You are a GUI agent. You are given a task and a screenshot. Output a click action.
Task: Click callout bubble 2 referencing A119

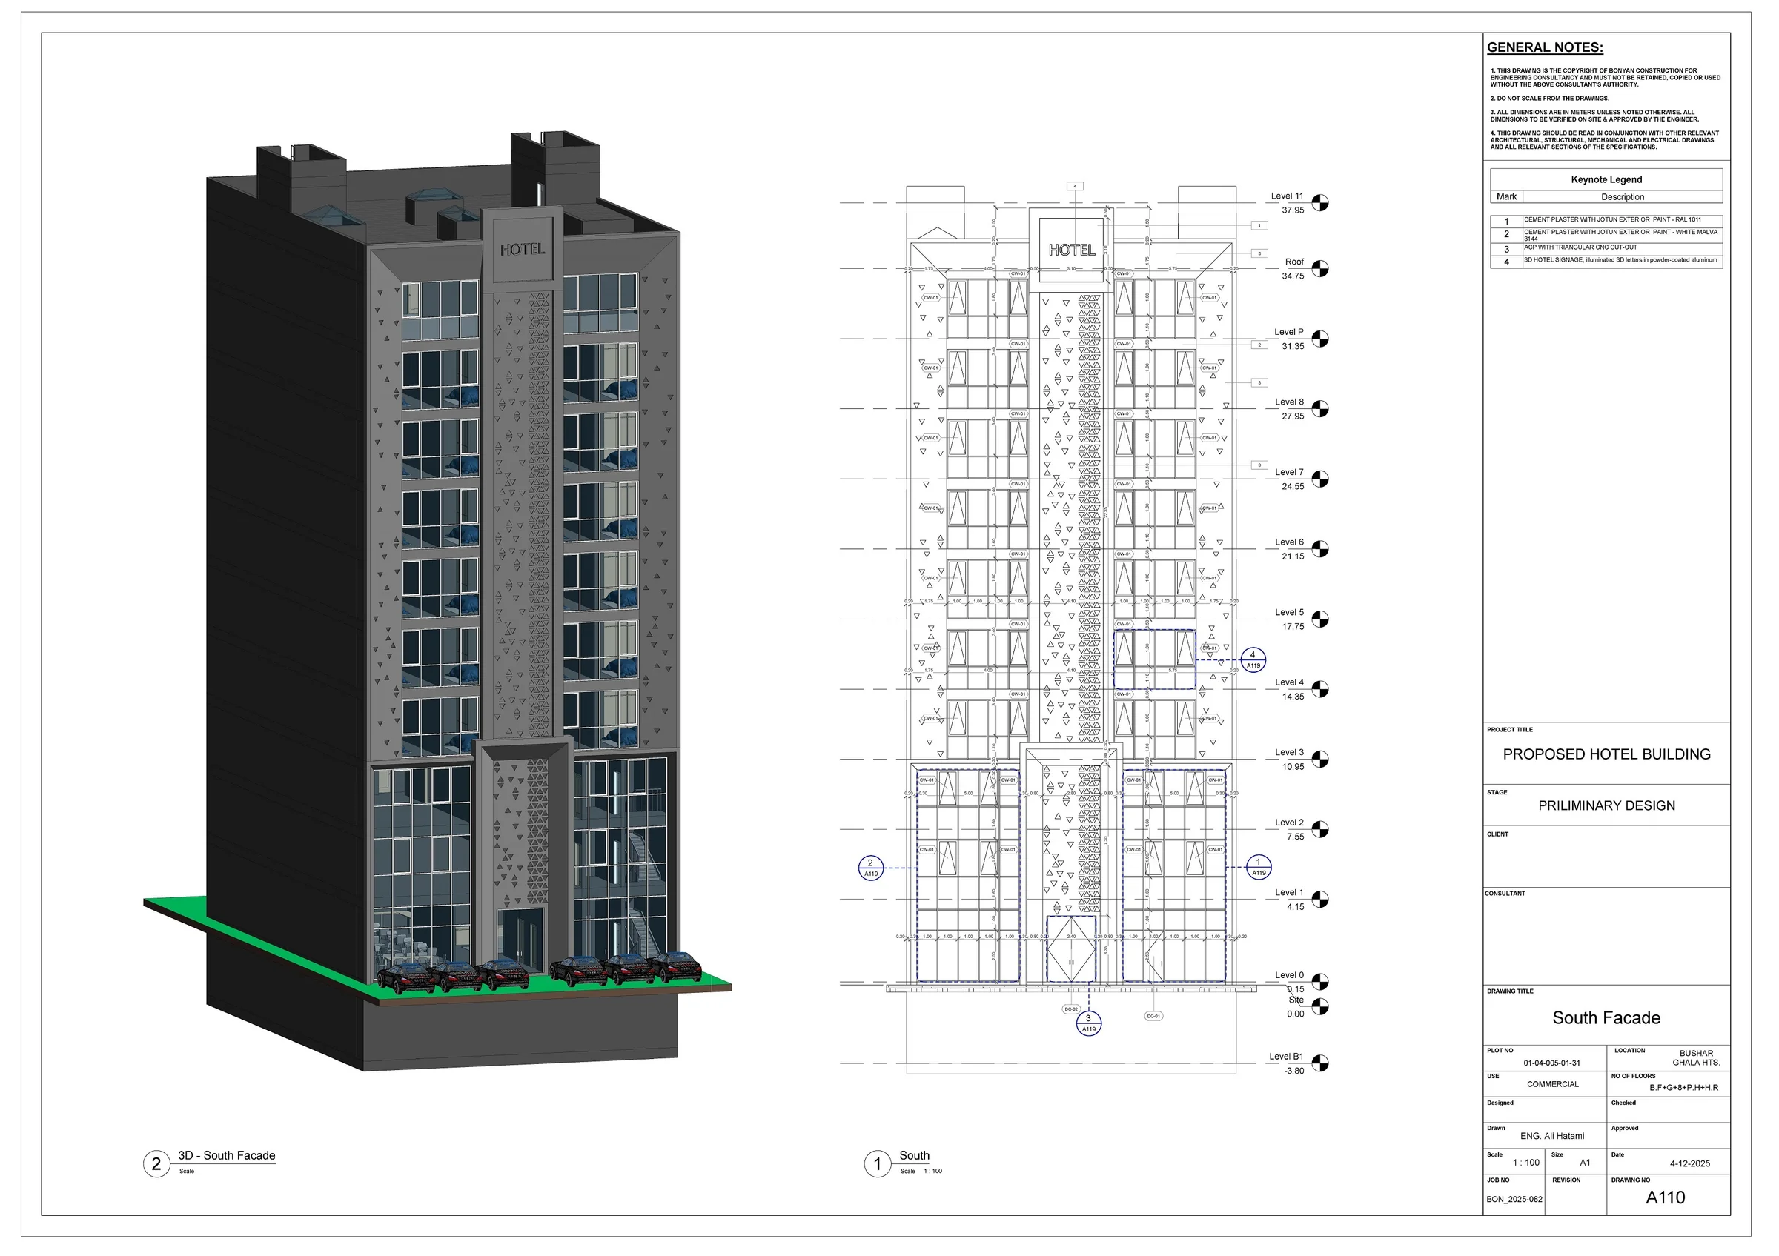point(871,868)
